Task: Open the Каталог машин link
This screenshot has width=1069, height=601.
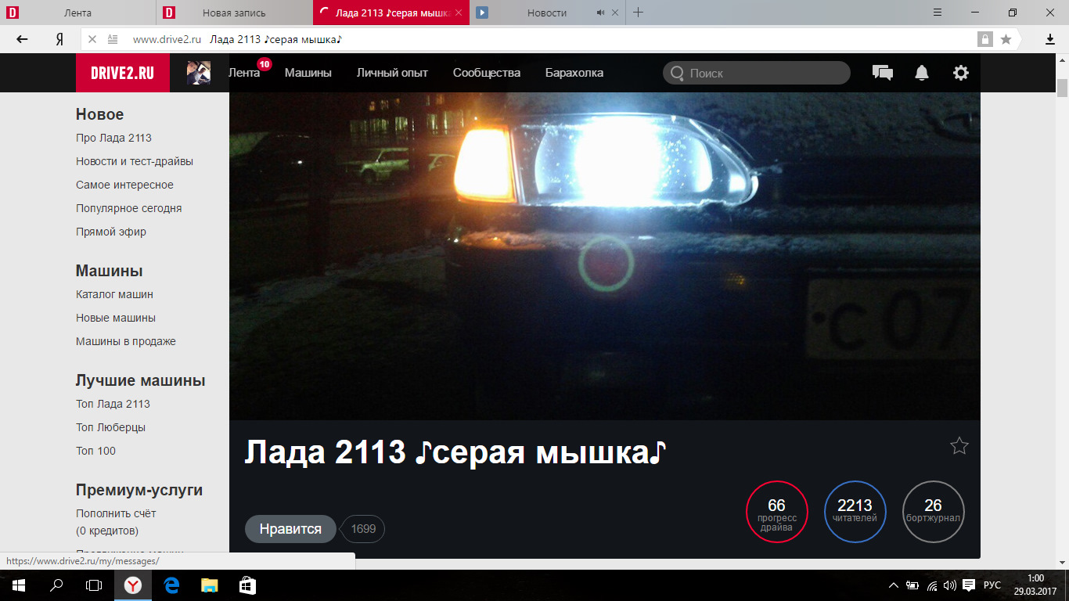Action: [x=113, y=294]
